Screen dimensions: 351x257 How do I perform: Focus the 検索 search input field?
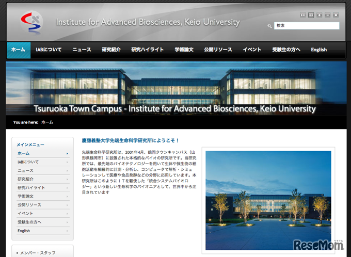(307, 25)
